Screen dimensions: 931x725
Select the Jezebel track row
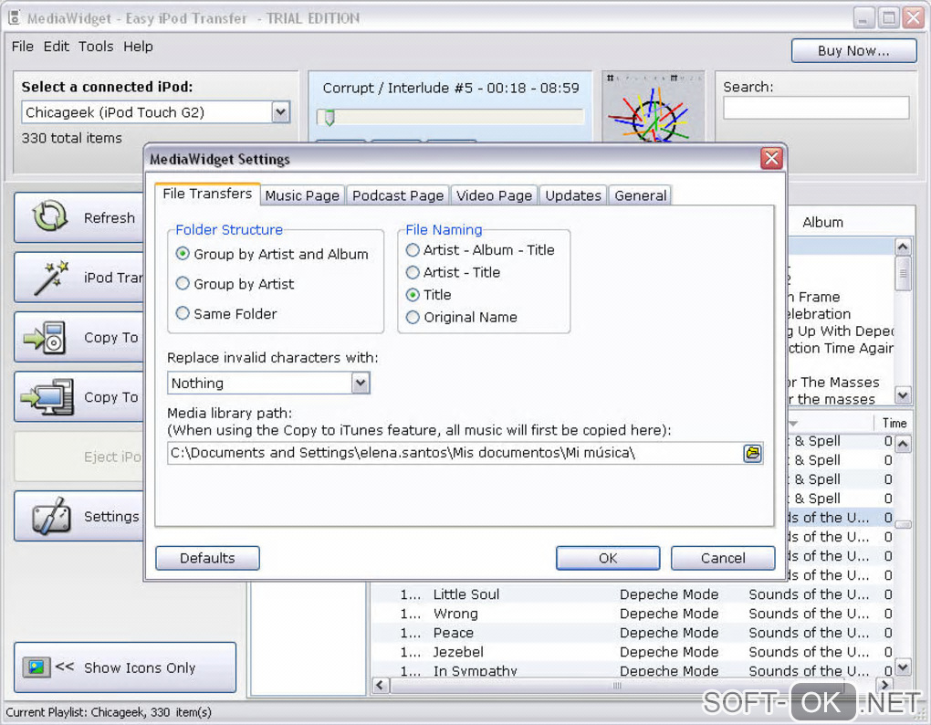(x=633, y=651)
